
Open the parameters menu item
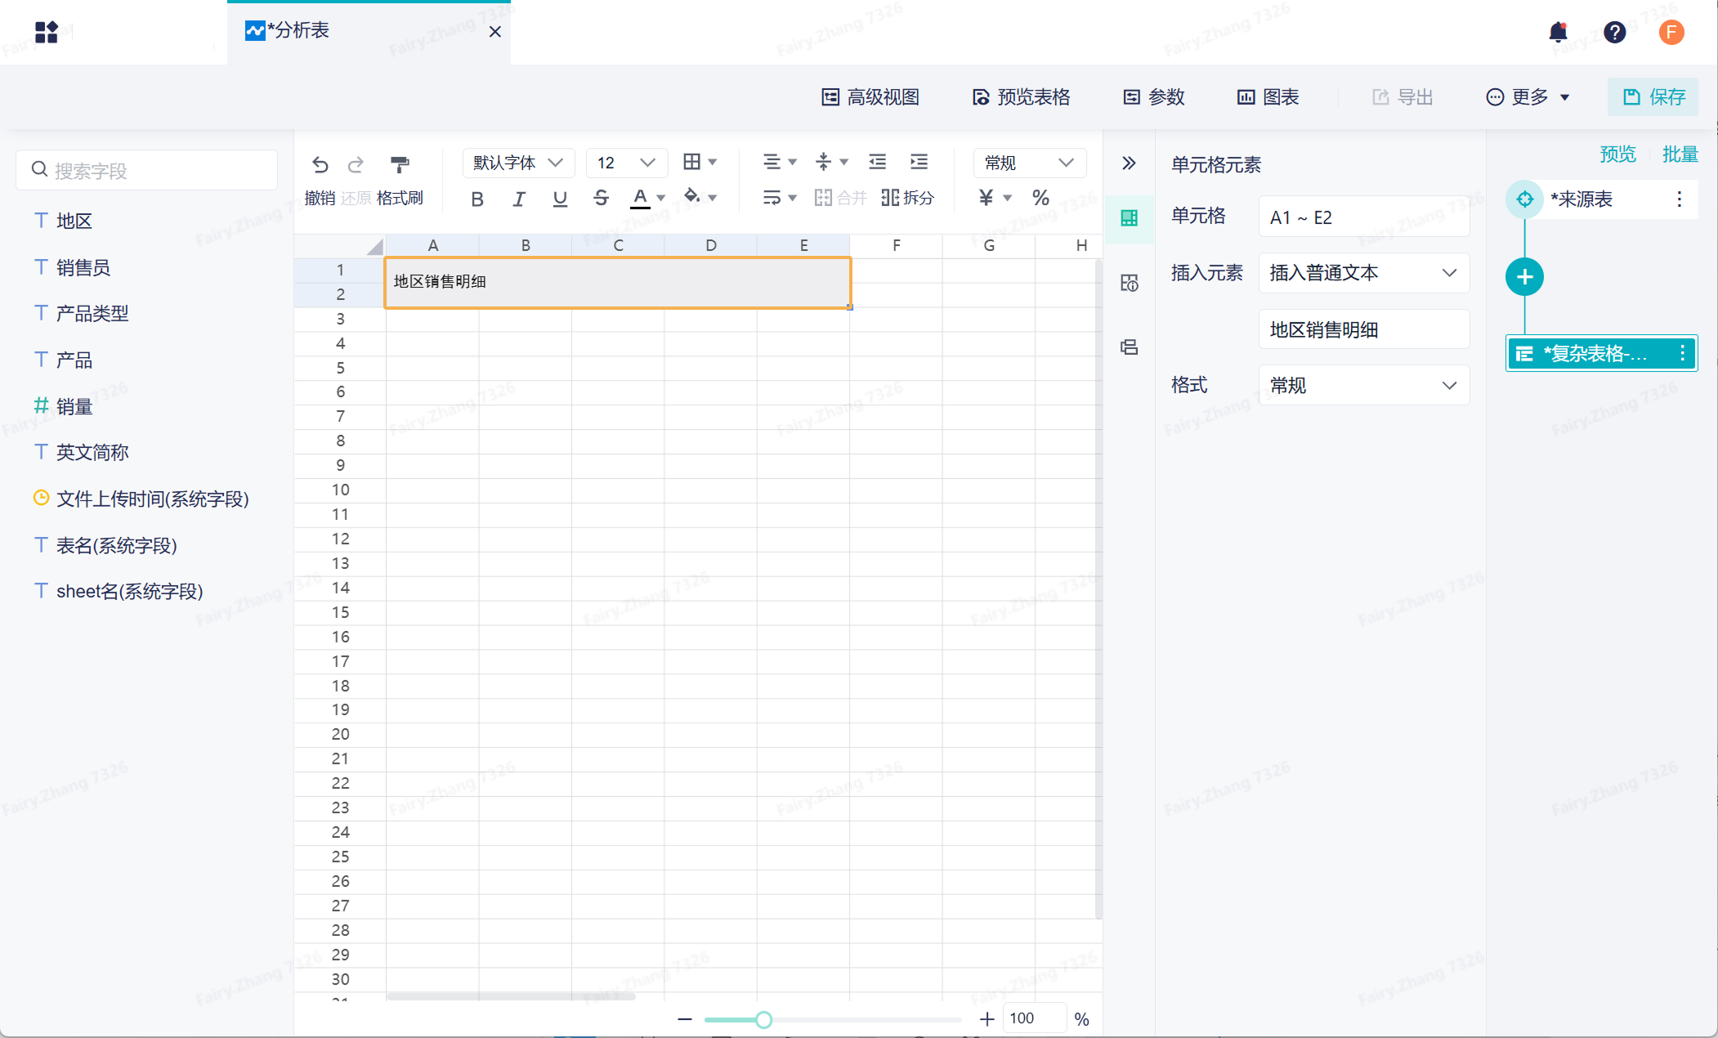(x=1153, y=97)
